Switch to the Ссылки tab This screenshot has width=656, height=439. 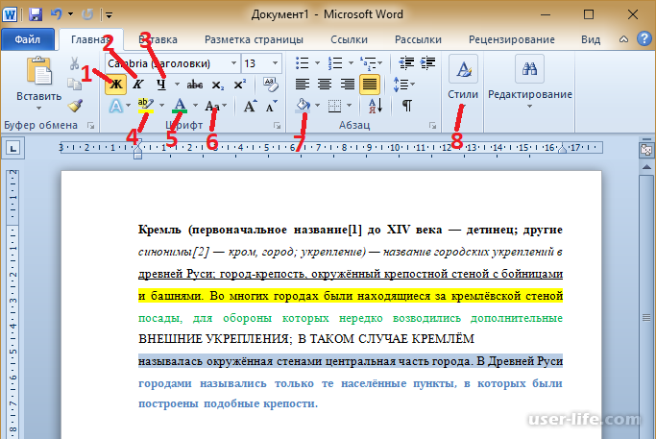(349, 39)
